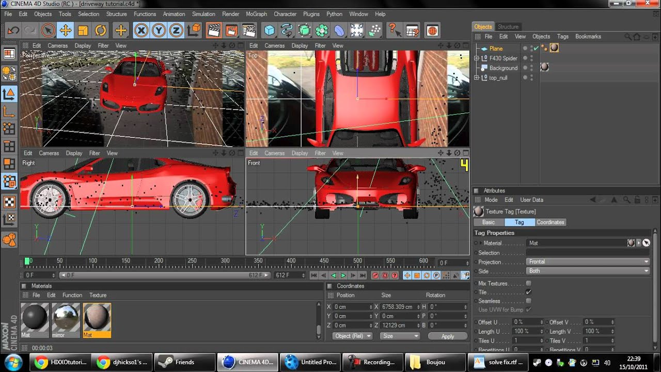Open the HyperNURBS generator icon
Image resolution: width=661 pixels, height=372 pixels.
pyautogui.click(x=305, y=30)
